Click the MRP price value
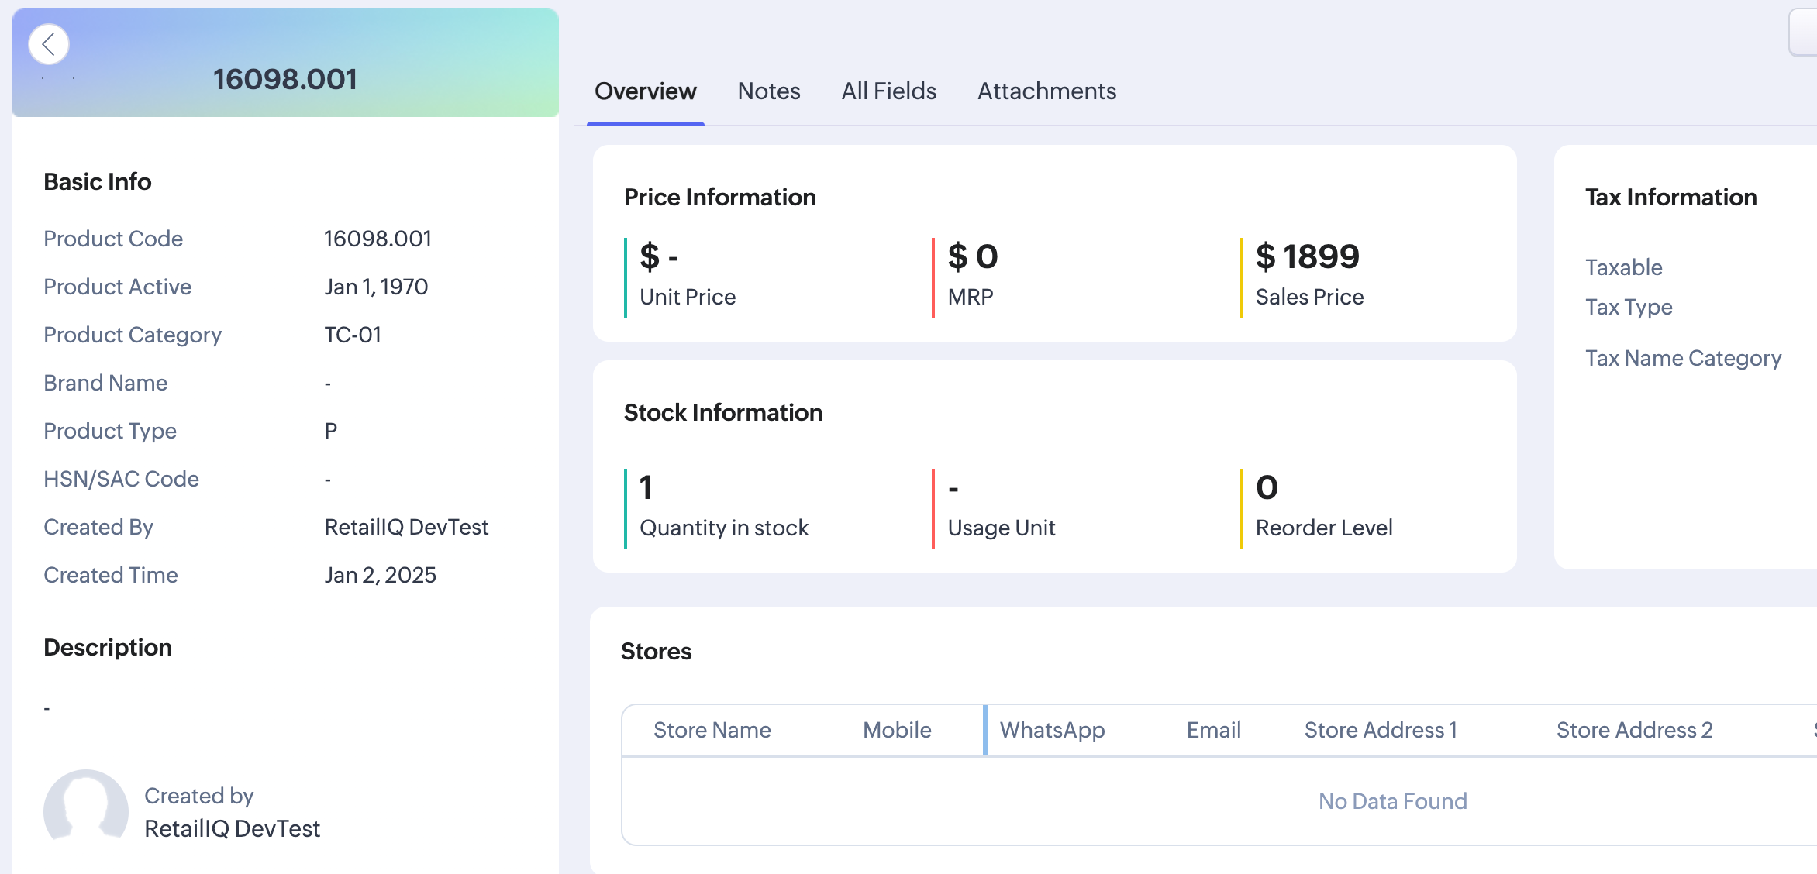Image resolution: width=1817 pixels, height=874 pixels. point(973,256)
